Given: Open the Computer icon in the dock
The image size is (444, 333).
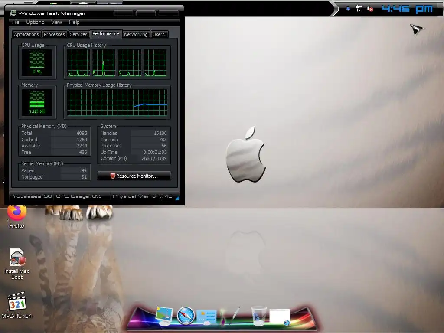Looking at the screenshot, I should [x=164, y=316].
